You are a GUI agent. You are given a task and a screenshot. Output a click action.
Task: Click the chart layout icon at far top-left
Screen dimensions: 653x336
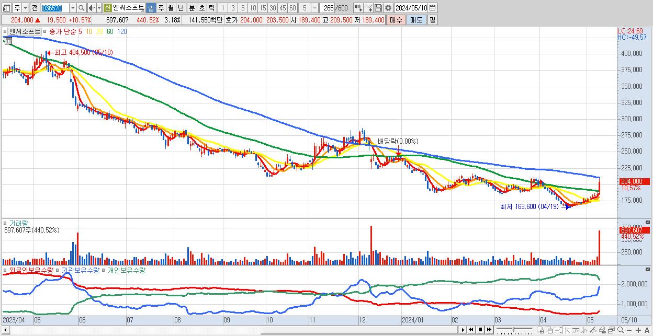(x=6, y=8)
